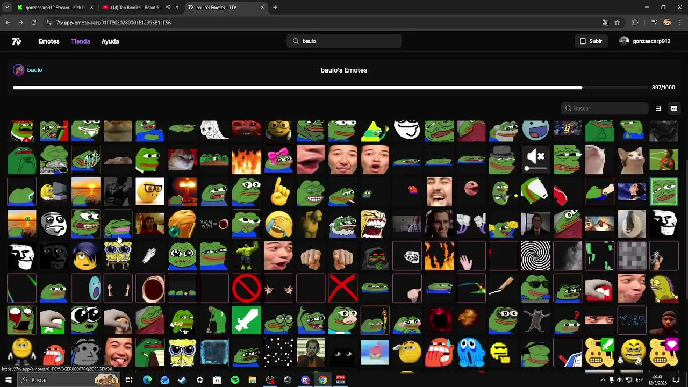The height and width of the screenshot is (387, 688).
Task: View site information icon beside the URL
Action: 49,23
